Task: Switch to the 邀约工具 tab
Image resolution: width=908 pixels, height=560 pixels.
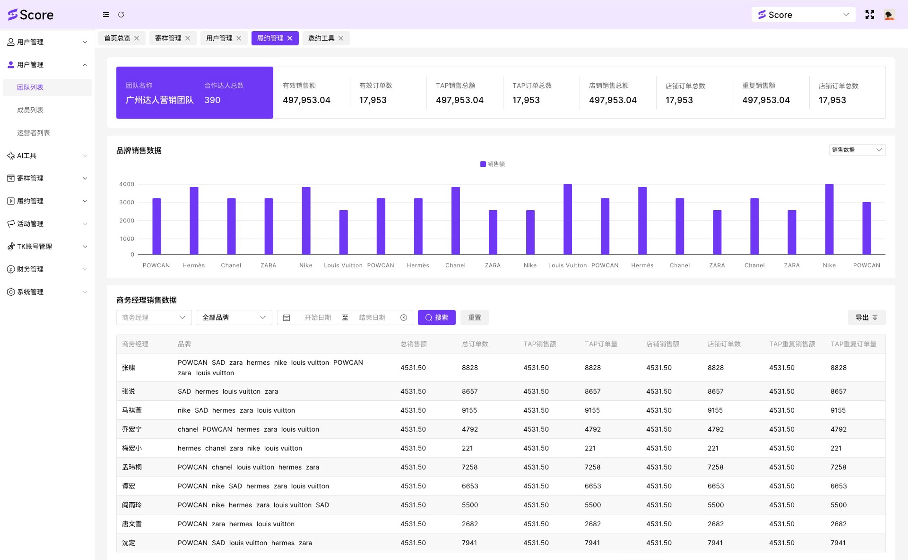Action: tap(321, 39)
